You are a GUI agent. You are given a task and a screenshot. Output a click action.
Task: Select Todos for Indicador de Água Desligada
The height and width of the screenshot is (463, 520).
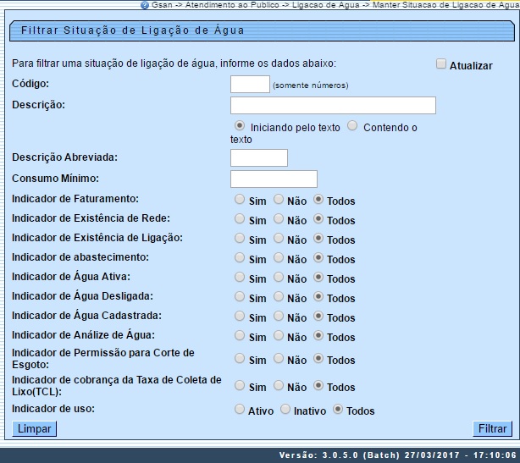click(x=318, y=297)
